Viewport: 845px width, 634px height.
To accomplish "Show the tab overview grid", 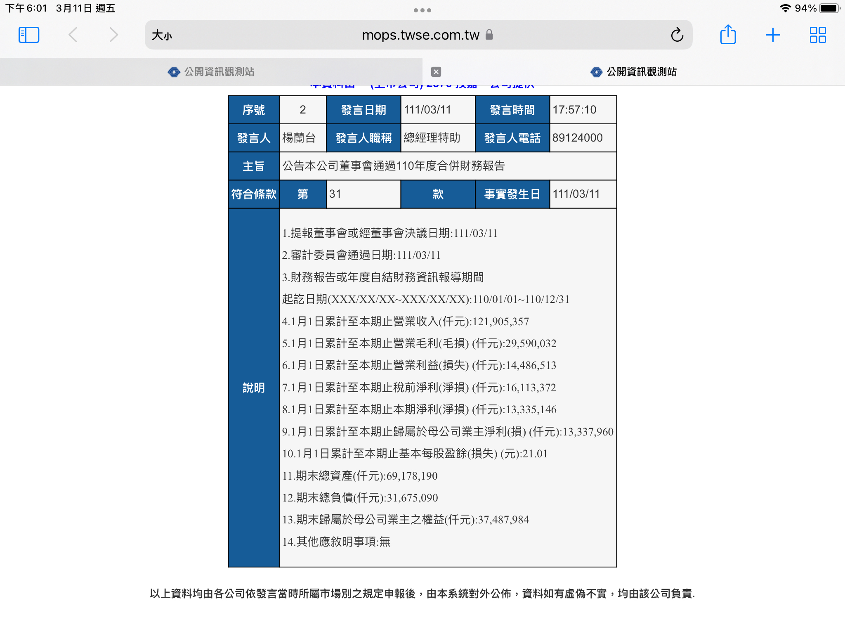I will coord(817,35).
